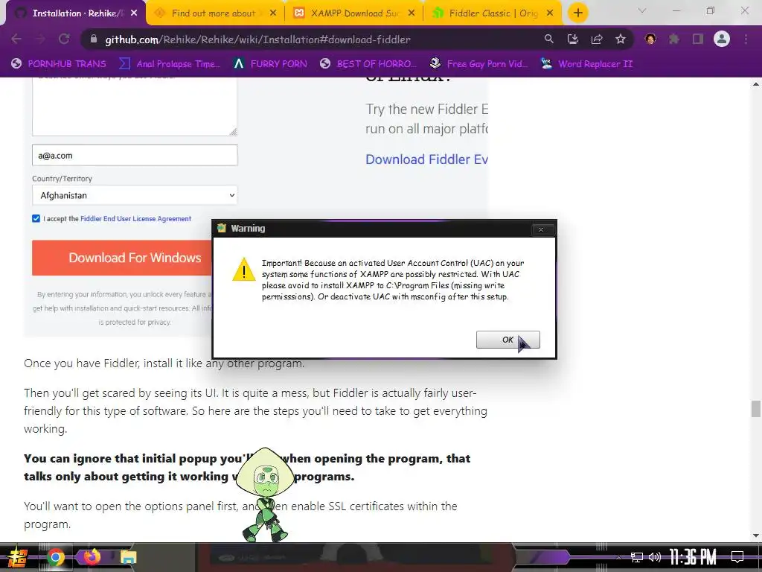Close the XAMPP Download tab
762x572 pixels.
(x=412, y=13)
